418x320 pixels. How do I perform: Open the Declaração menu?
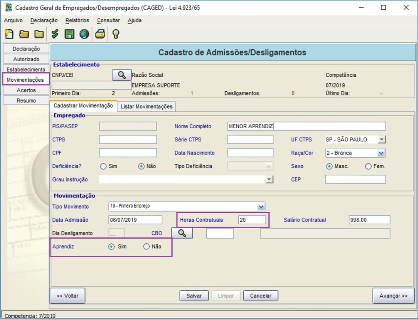coord(44,21)
